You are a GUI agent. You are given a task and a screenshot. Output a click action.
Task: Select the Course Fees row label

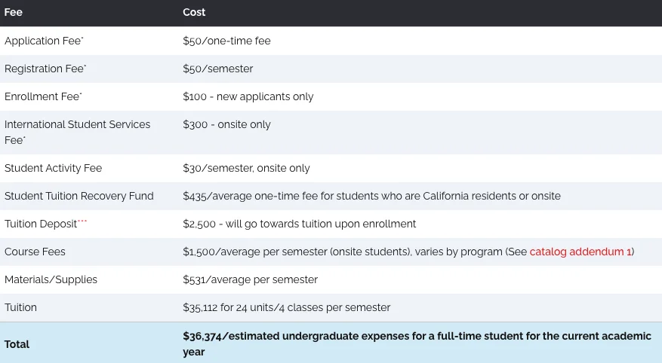tap(35, 252)
